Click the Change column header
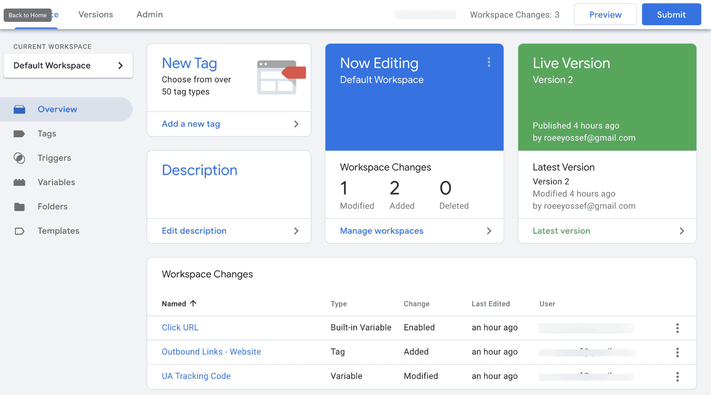711x395 pixels. coord(417,304)
